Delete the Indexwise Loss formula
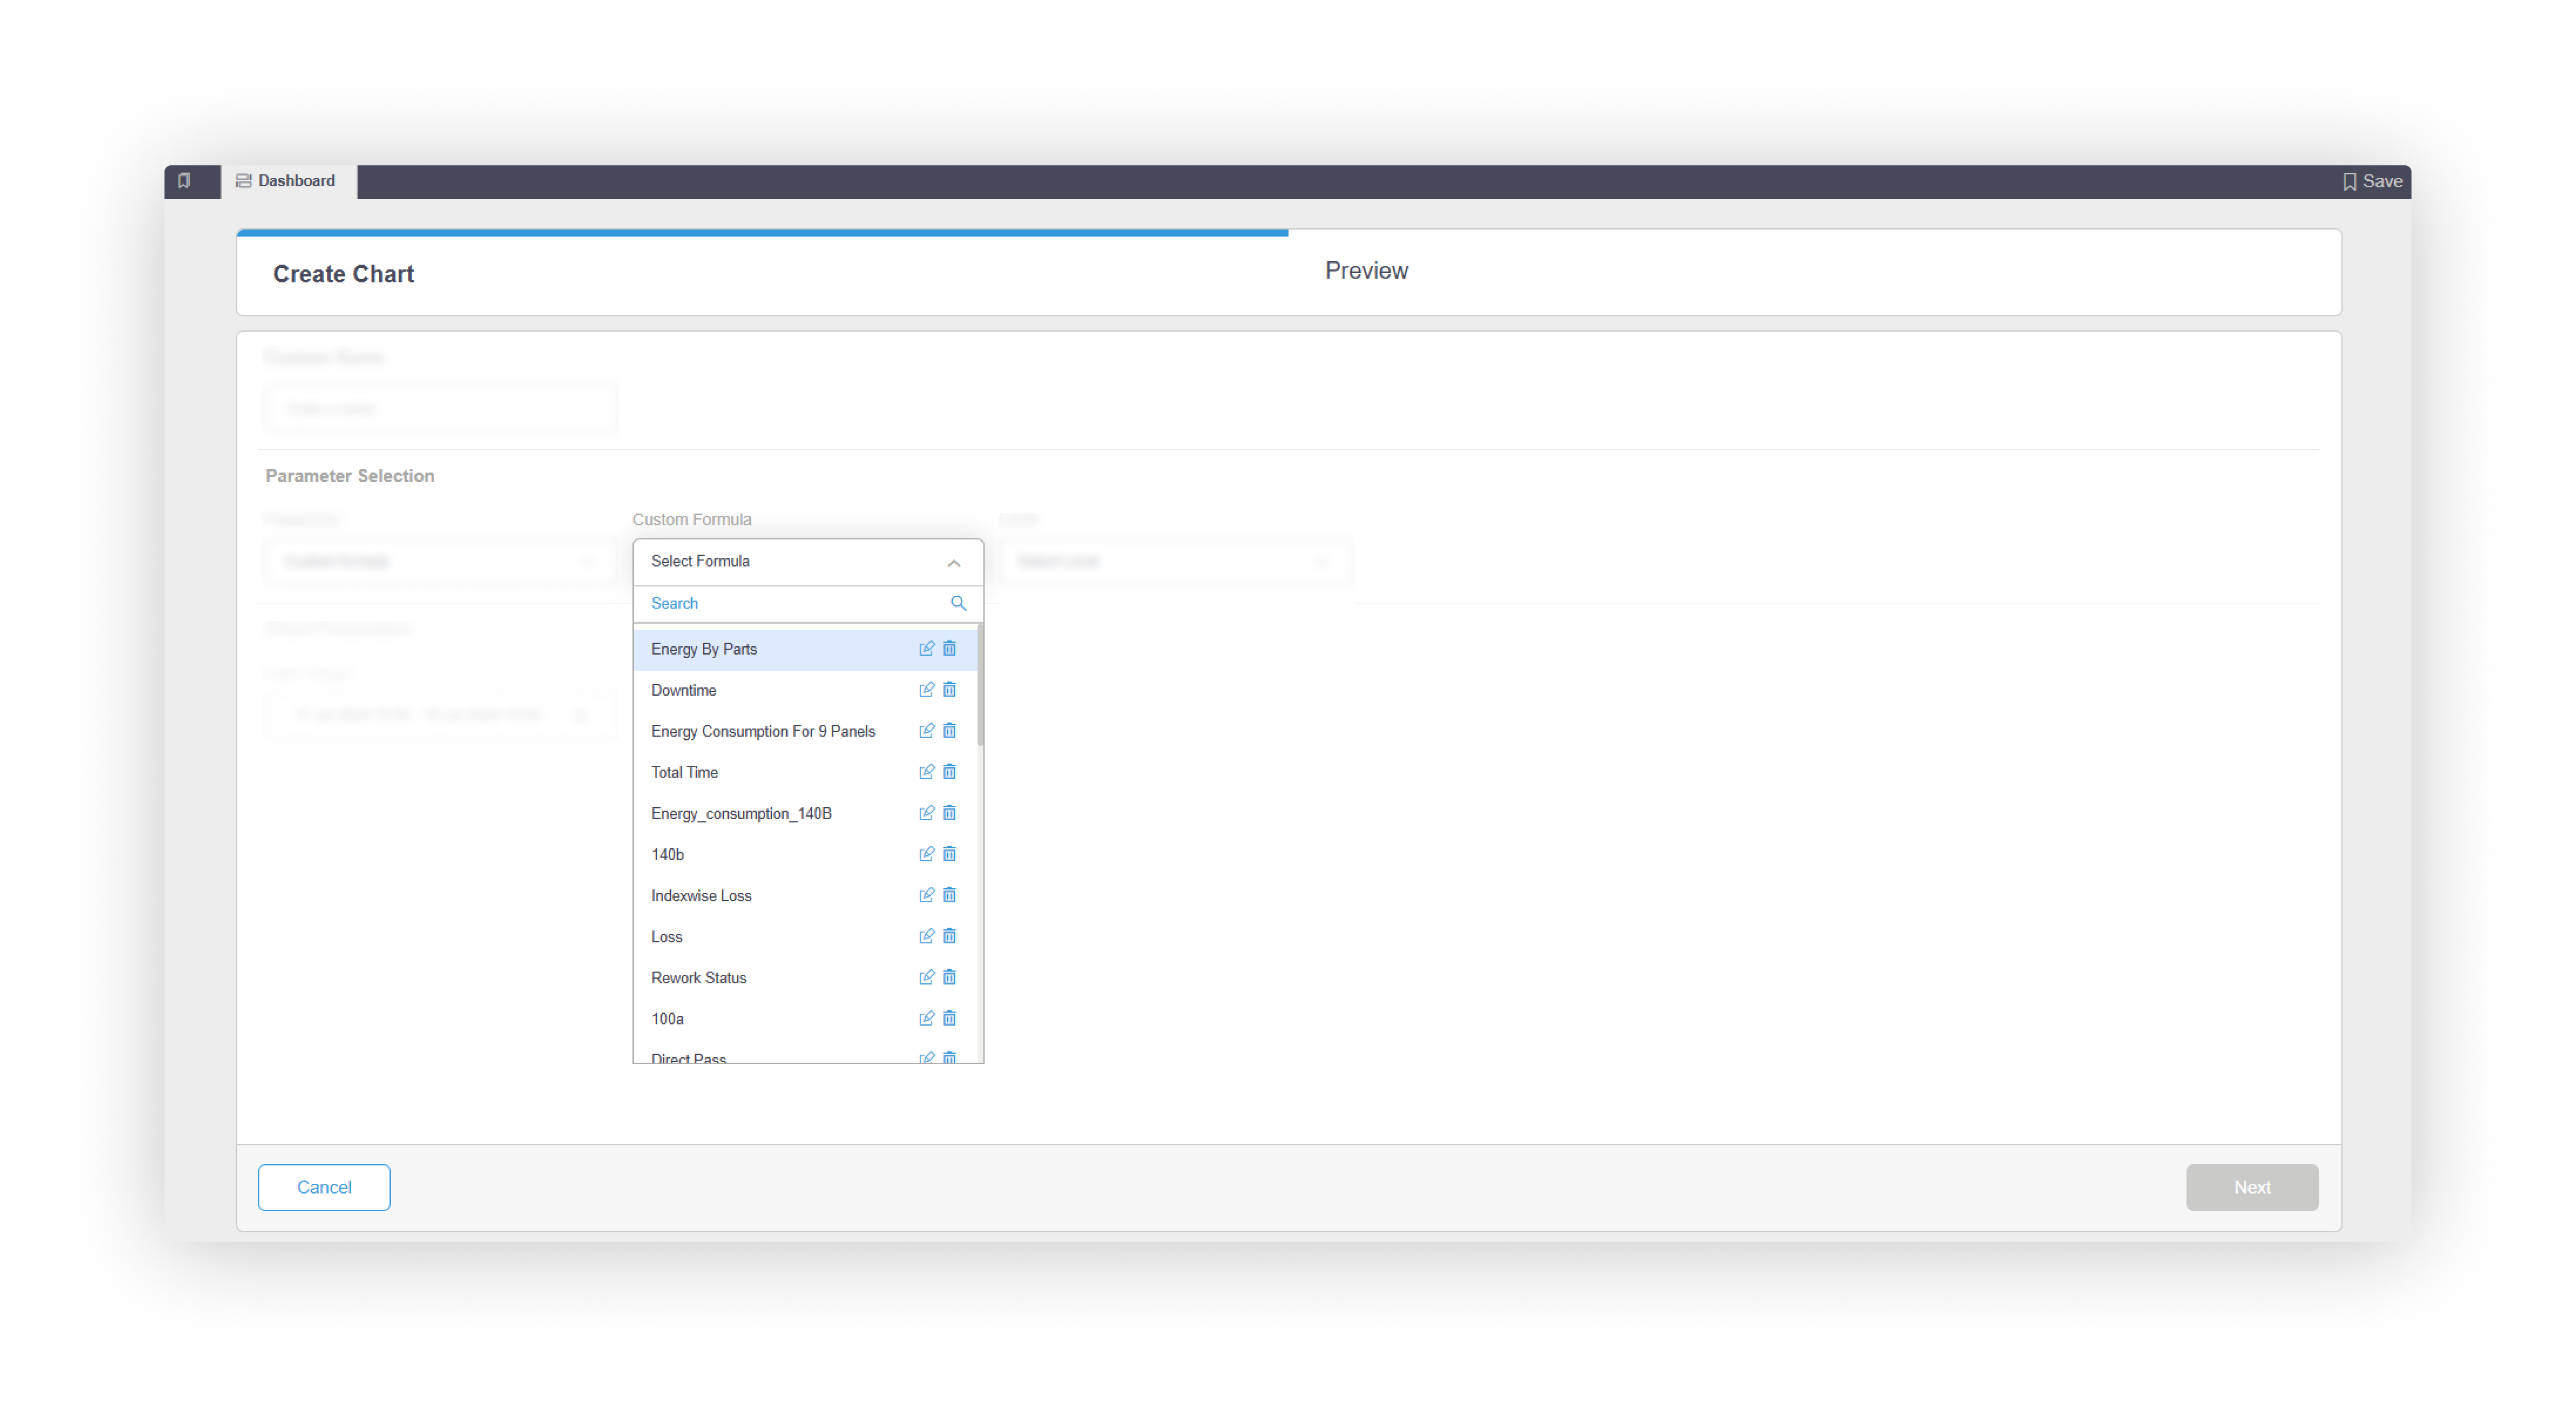The image size is (2576, 1407). (x=949, y=895)
